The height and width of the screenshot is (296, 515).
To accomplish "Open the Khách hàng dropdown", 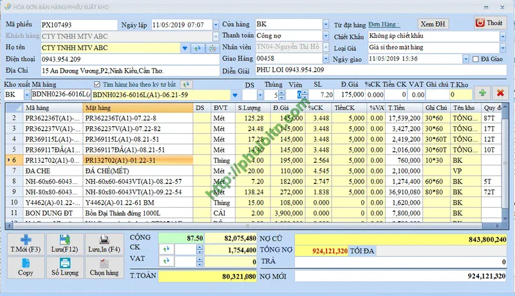I will click(x=216, y=36).
